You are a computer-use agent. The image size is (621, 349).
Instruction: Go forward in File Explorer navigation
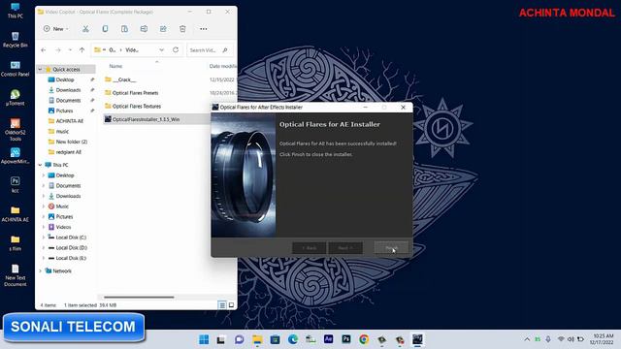click(x=58, y=50)
